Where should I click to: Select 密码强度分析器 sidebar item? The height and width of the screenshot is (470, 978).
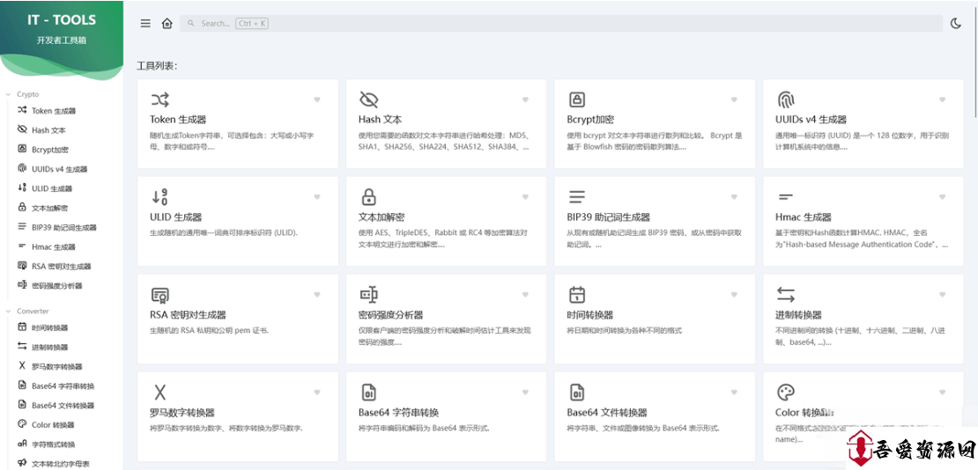click(x=56, y=285)
